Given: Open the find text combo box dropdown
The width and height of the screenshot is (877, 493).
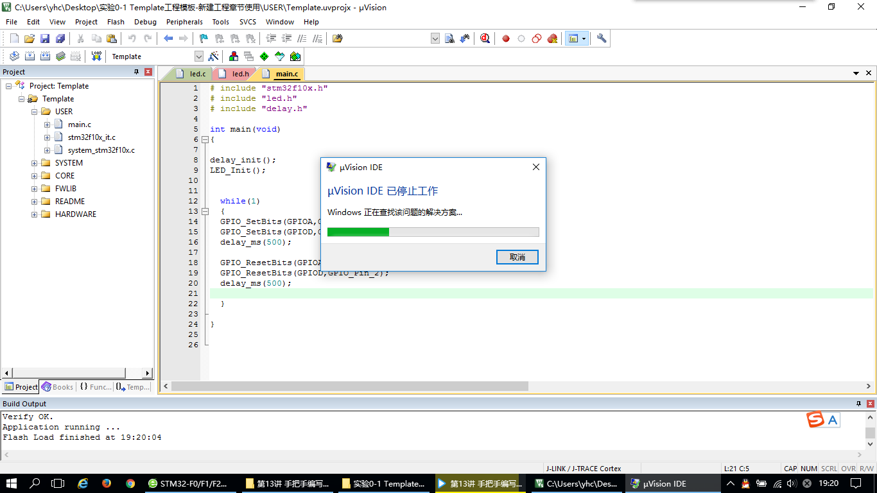Looking at the screenshot, I should pyautogui.click(x=435, y=39).
